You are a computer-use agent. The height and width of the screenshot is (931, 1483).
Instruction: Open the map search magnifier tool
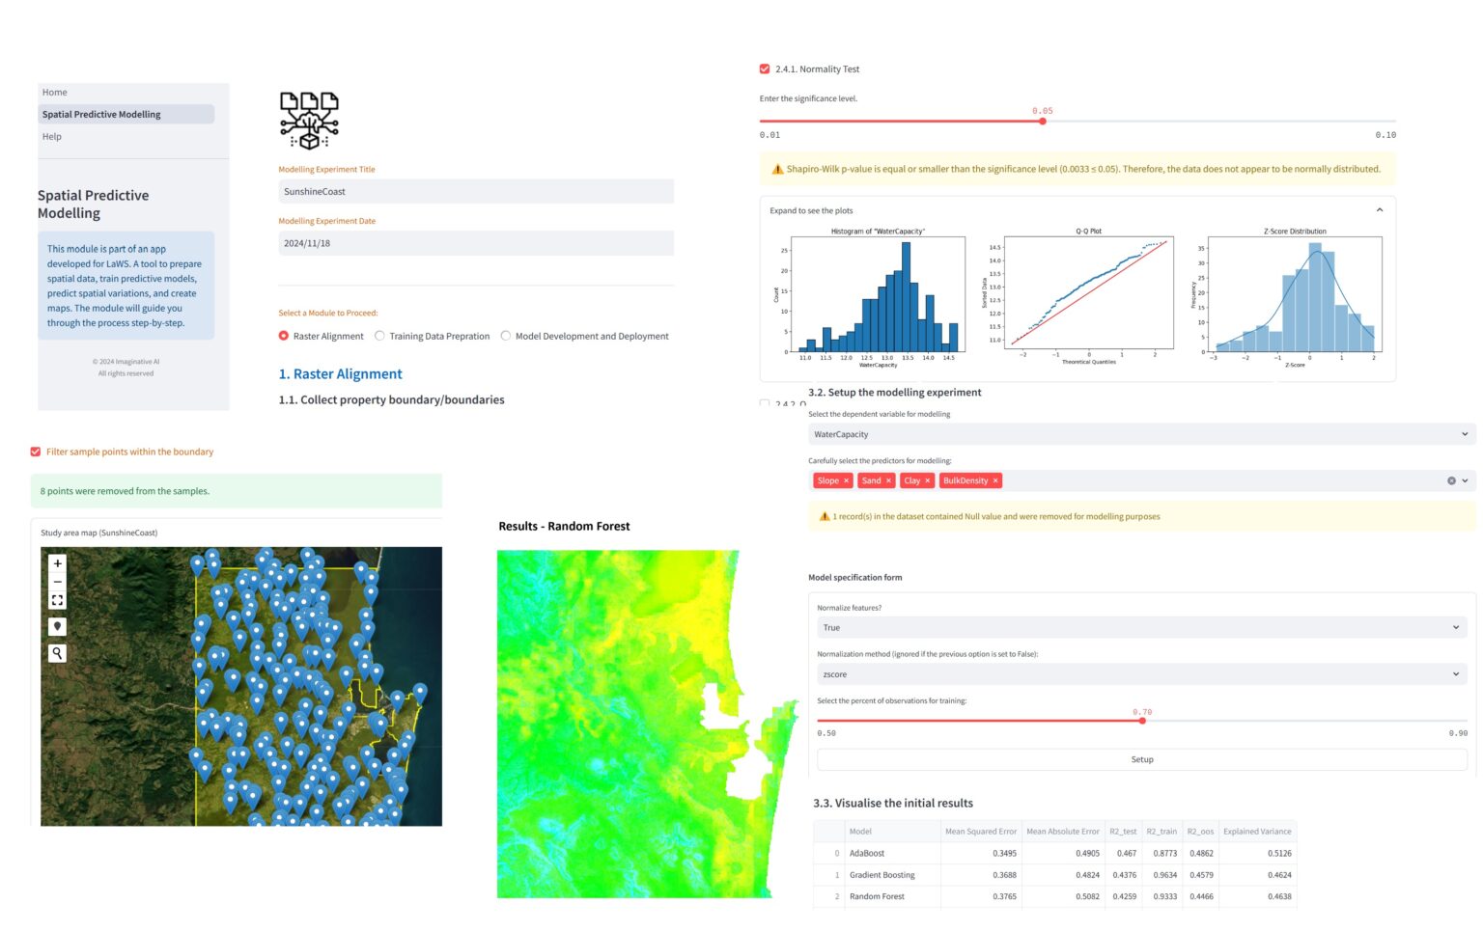click(x=58, y=653)
